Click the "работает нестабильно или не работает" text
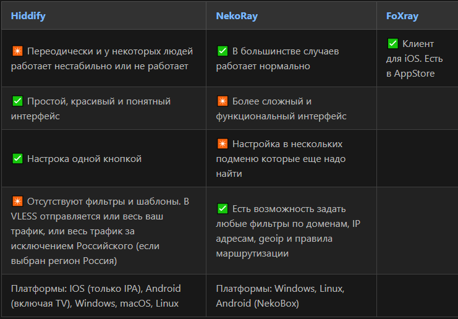Image resolution: width=458 pixels, height=319 pixels. coord(100,66)
